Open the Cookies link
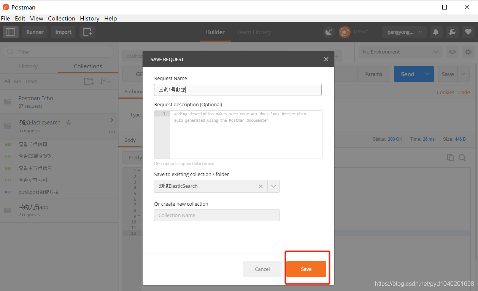Screen dimensions: 478x291 coord(445,92)
